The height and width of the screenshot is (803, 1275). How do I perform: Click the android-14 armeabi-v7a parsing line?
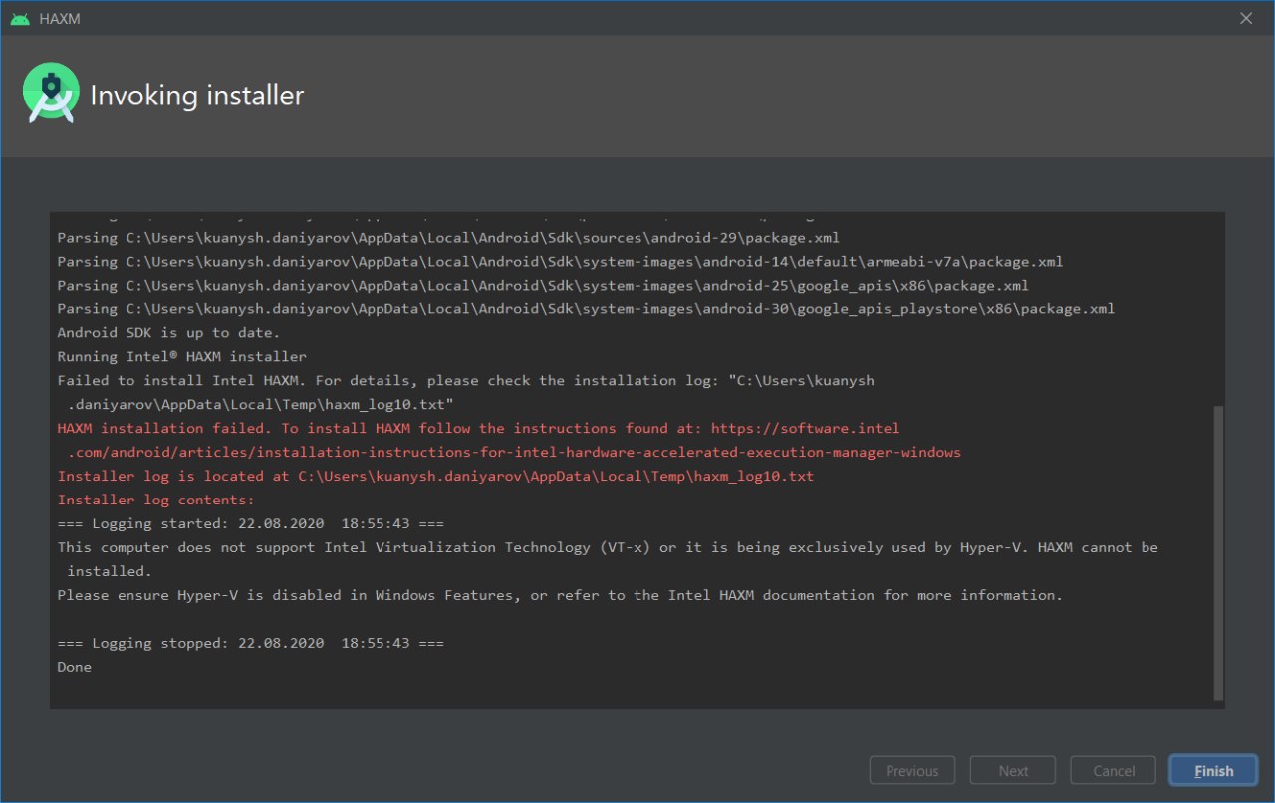click(x=560, y=262)
